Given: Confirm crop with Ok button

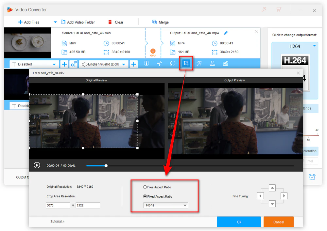Looking at the screenshot, I should [x=239, y=222].
